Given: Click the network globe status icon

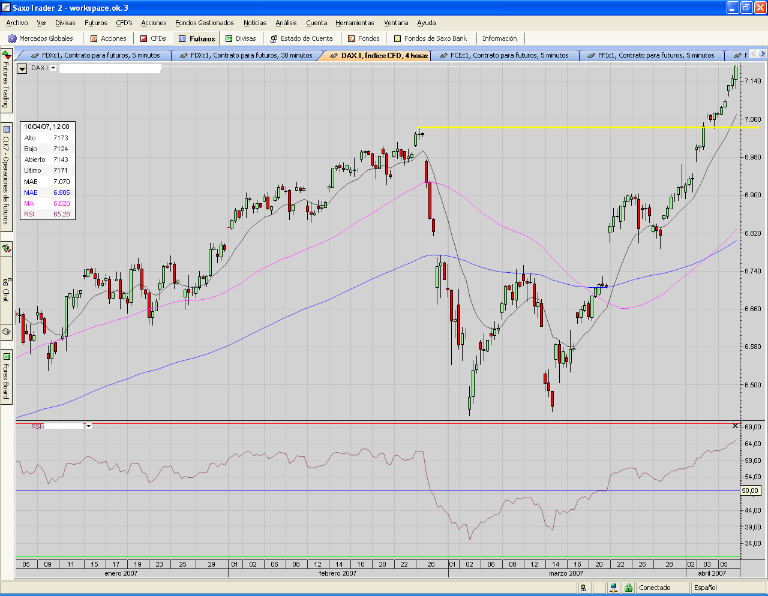Looking at the screenshot, I should [613, 588].
